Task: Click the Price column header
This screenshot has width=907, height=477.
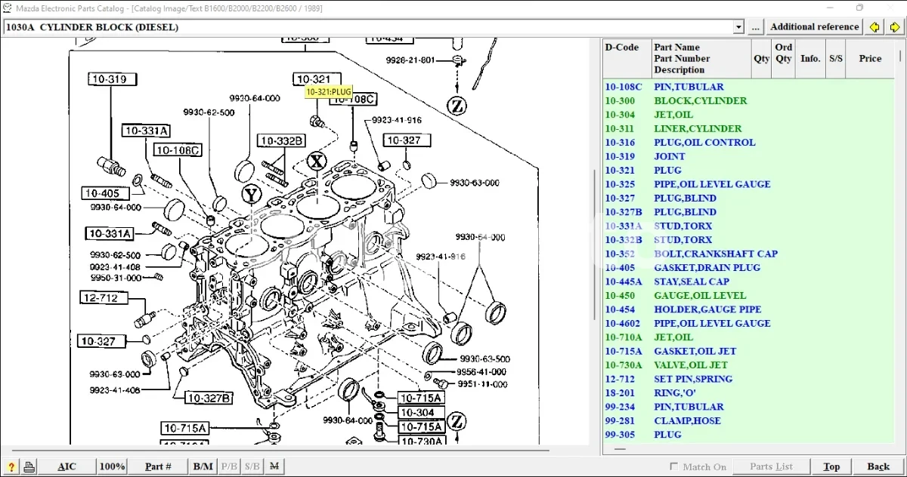Action: pyautogui.click(x=870, y=58)
